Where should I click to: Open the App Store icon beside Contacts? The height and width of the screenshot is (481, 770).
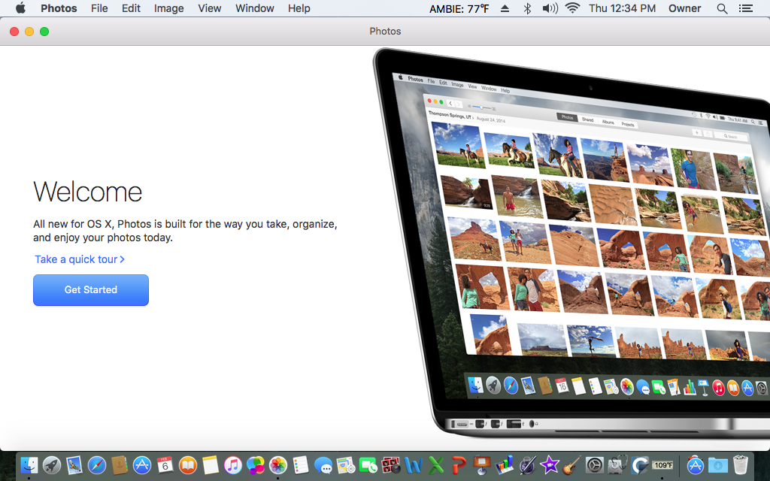pos(142,464)
